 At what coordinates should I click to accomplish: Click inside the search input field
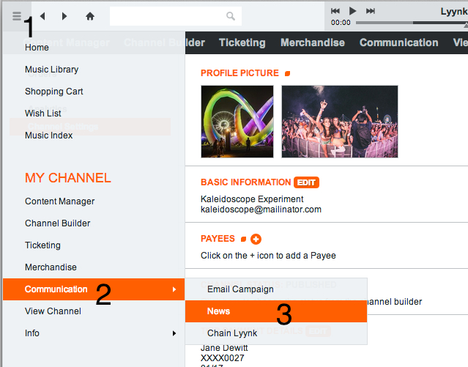pyautogui.click(x=176, y=16)
